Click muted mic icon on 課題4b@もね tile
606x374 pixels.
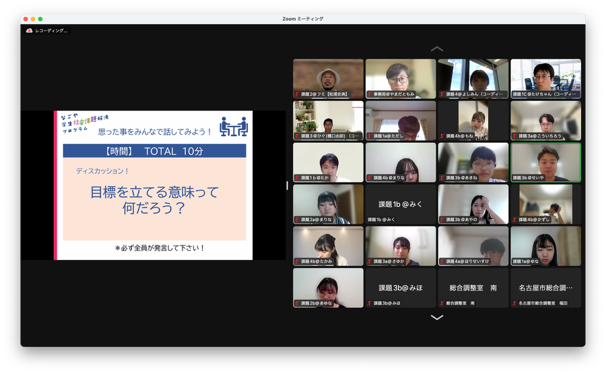[x=442, y=136]
